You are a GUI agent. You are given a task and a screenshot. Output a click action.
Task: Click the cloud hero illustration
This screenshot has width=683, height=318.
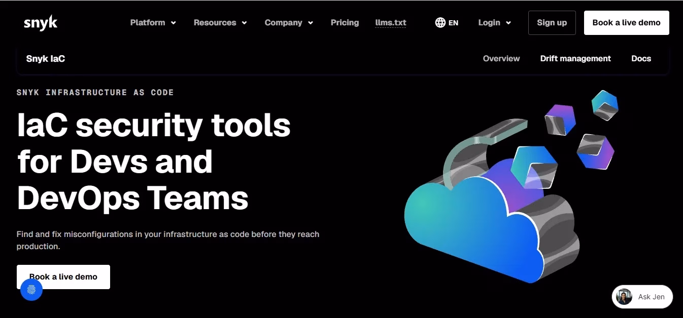pyautogui.click(x=510, y=186)
